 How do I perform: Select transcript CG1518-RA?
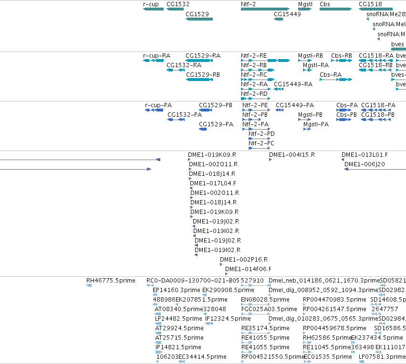tap(376, 56)
